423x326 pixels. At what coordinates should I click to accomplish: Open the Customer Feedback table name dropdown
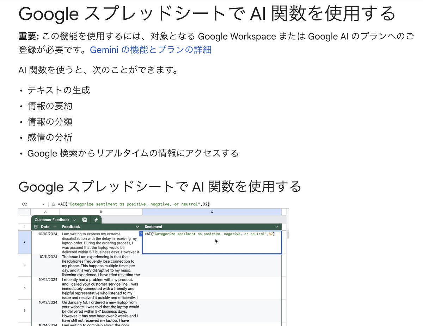click(55, 220)
